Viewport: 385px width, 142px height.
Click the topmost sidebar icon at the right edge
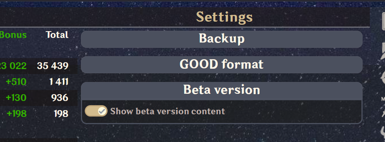pyautogui.click(x=383, y=22)
